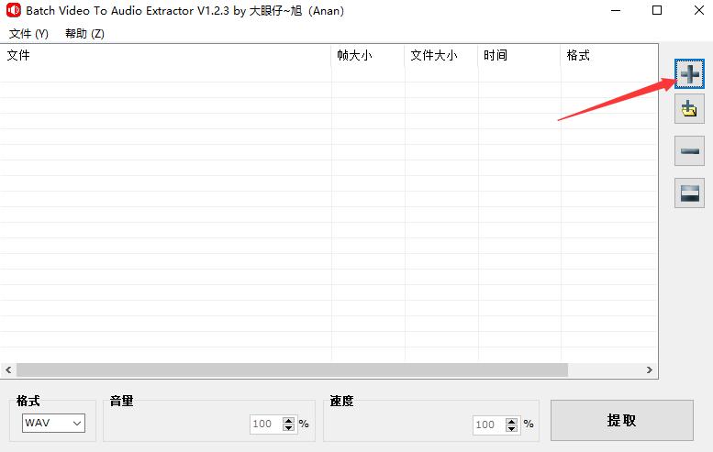Click the horizontal scrollbar thumb
713x452 pixels.
pos(293,369)
